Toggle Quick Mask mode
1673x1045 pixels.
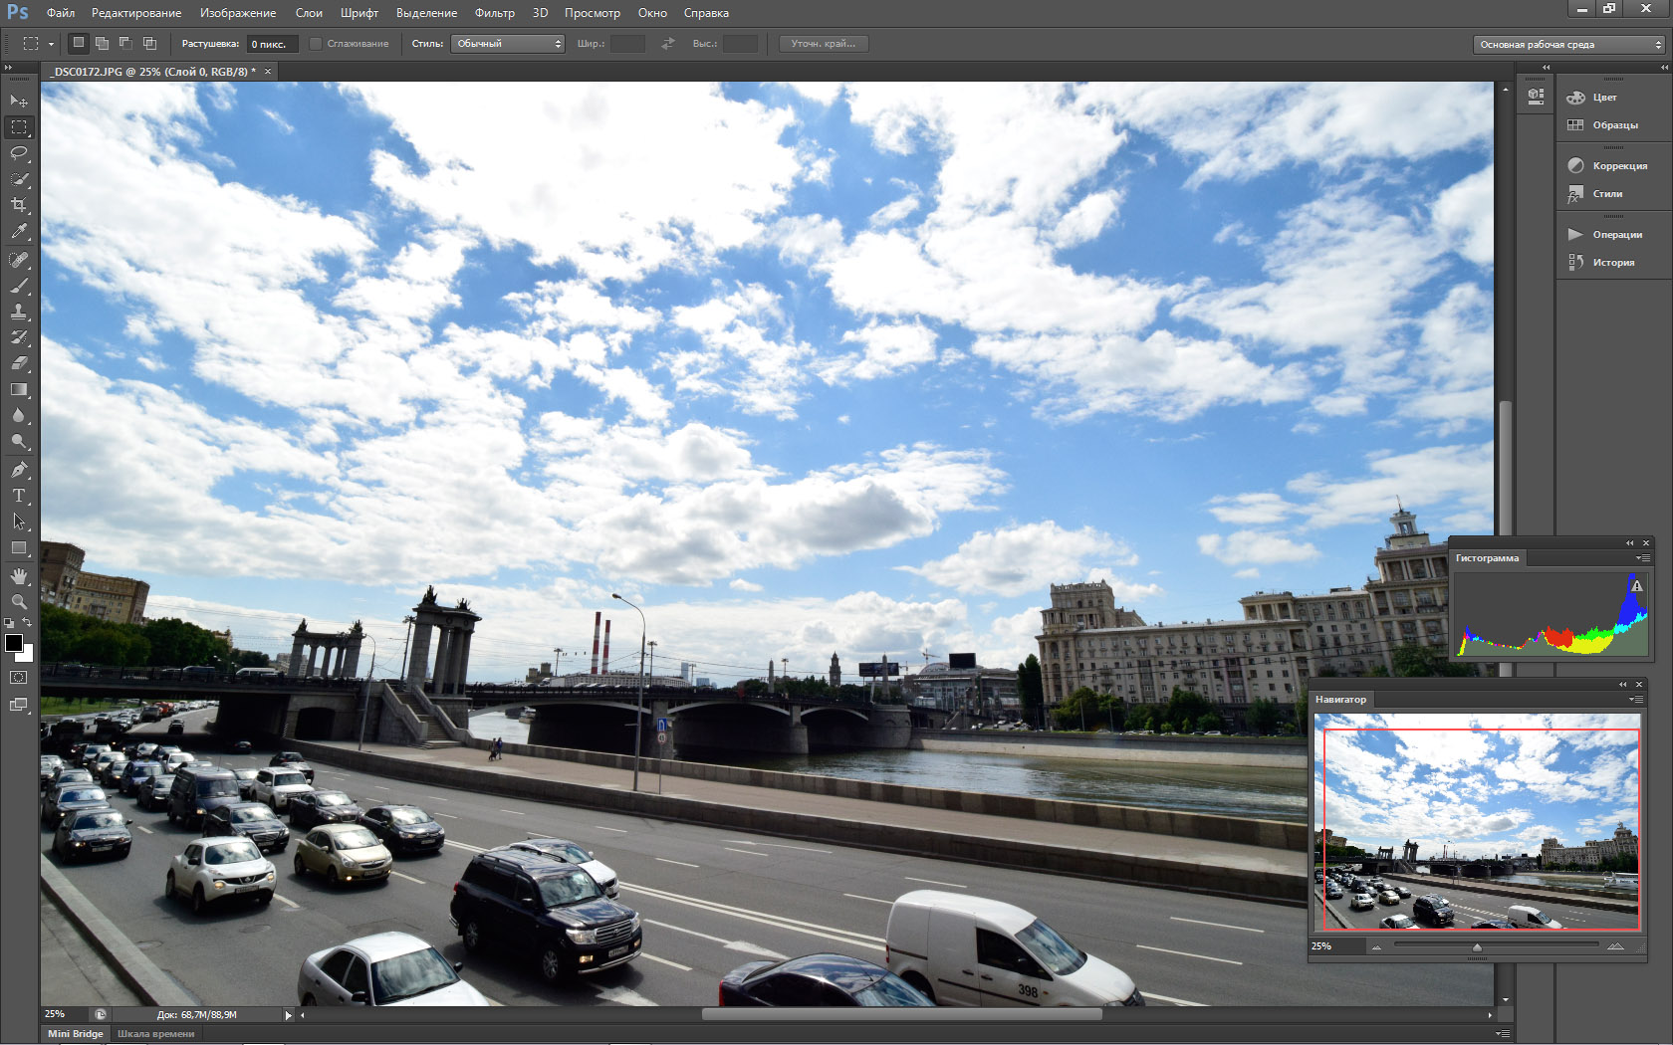pyautogui.click(x=19, y=678)
